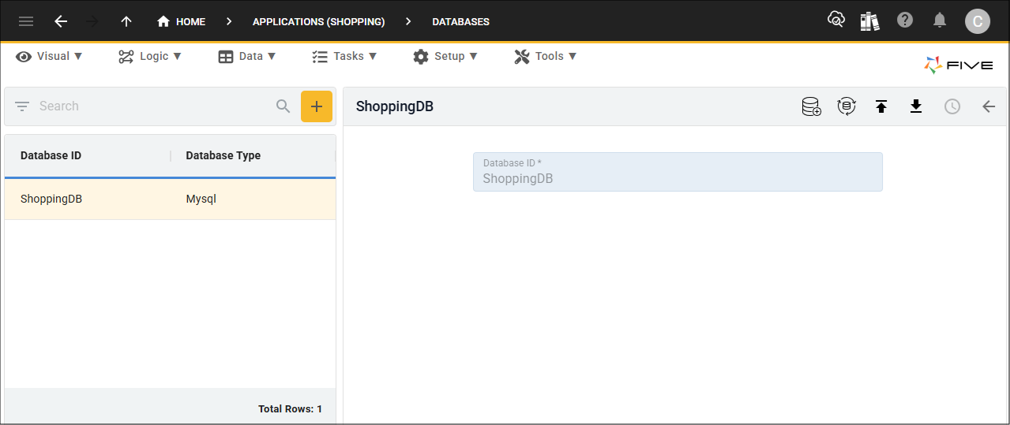Expand the Data menu
This screenshot has height=425, width=1010.
coord(247,56)
